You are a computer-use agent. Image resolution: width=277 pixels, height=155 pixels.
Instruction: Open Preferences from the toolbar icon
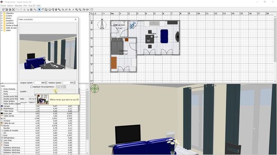tap(13, 9)
